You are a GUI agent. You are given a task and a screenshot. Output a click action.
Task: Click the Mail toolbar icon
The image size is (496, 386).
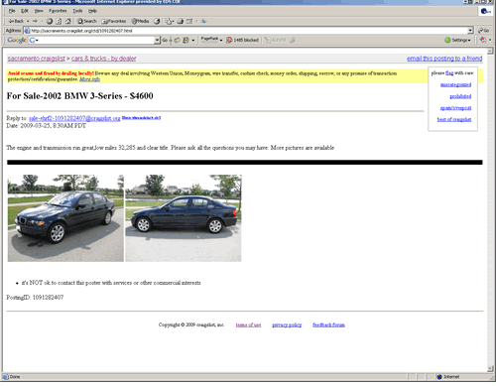[168, 21]
